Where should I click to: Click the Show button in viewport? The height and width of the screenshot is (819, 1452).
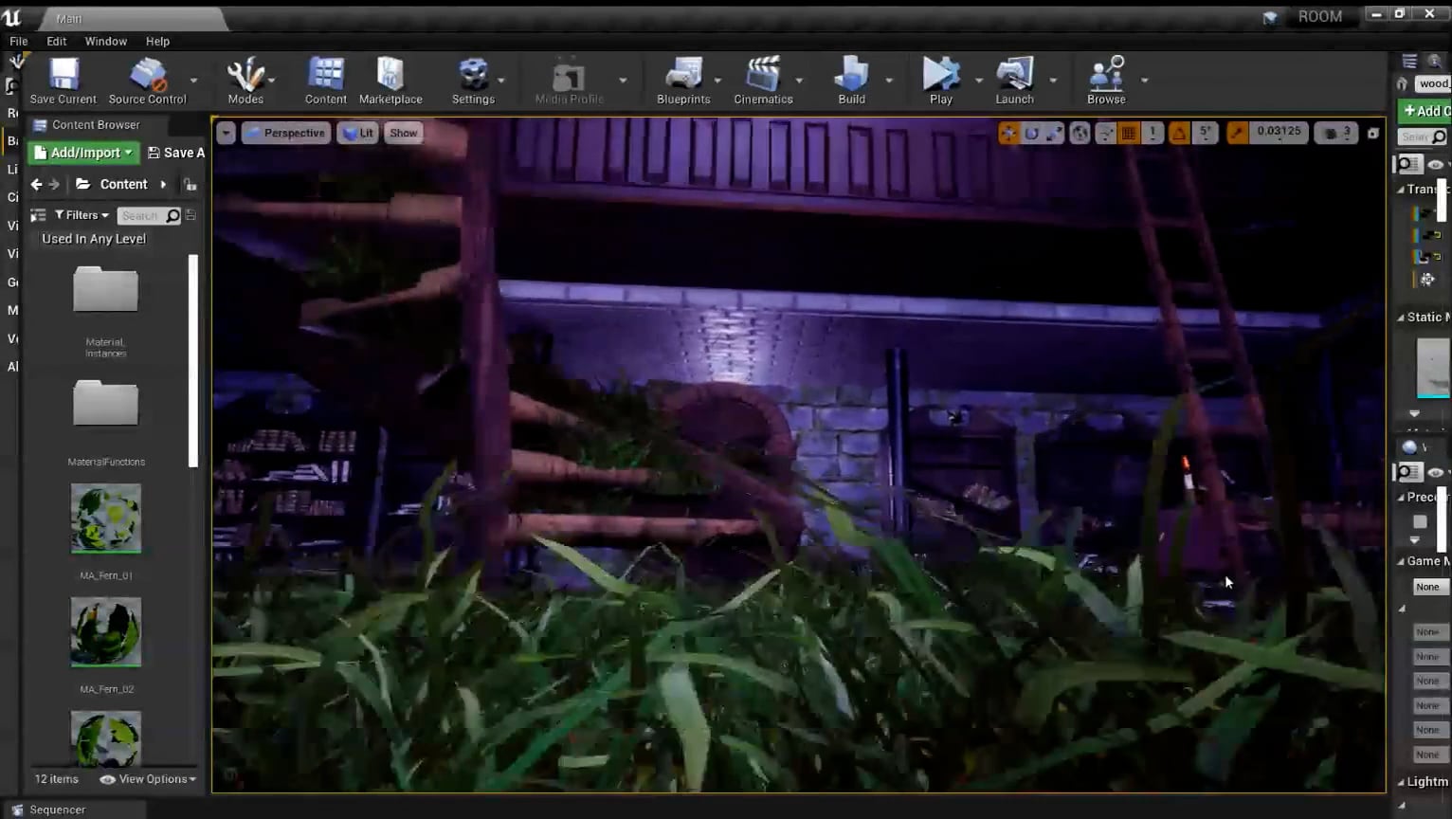(x=403, y=134)
